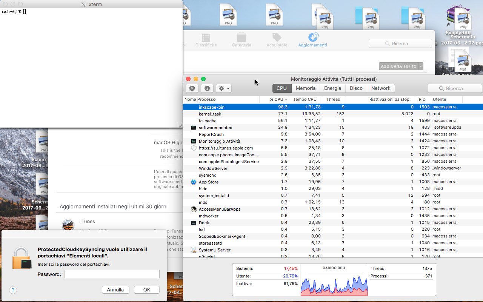Open the process info inspector button

[207, 88]
